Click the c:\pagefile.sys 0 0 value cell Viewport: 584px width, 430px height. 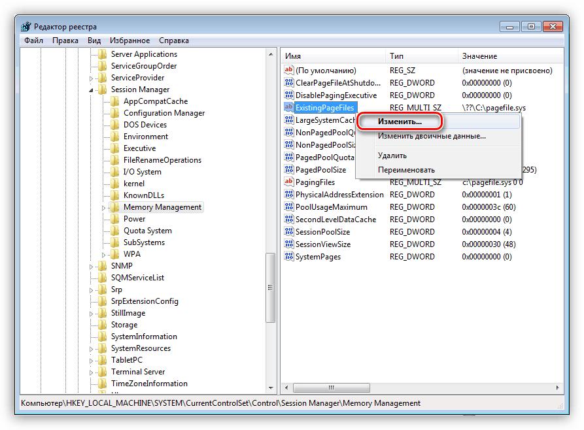[492, 182]
